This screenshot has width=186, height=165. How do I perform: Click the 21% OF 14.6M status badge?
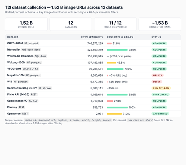pos(161,88)
